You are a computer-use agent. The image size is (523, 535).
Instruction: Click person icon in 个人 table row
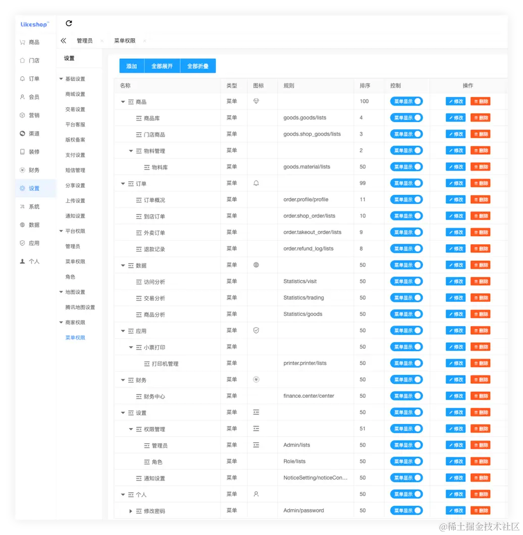point(256,494)
